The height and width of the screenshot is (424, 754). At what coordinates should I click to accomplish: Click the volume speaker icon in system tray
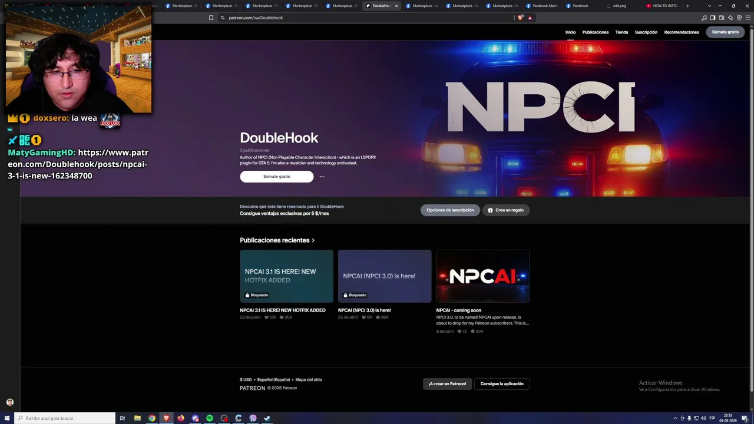pyautogui.click(x=703, y=418)
